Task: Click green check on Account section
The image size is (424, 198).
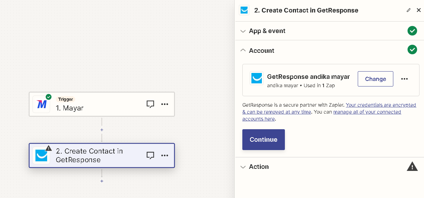Action: point(412,50)
